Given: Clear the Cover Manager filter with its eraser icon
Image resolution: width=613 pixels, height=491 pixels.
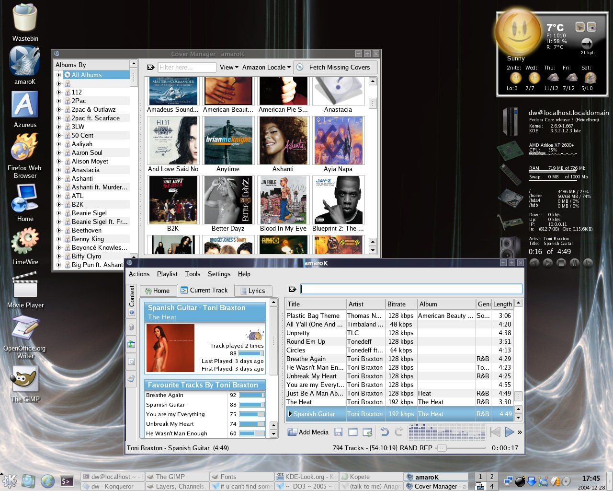Looking at the screenshot, I should coord(150,67).
